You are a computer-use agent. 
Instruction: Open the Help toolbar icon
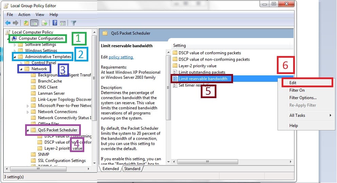pyautogui.click(x=55, y=22)
